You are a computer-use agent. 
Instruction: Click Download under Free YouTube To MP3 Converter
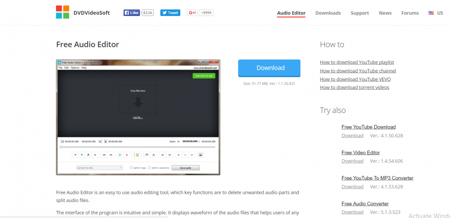[352, 187]
